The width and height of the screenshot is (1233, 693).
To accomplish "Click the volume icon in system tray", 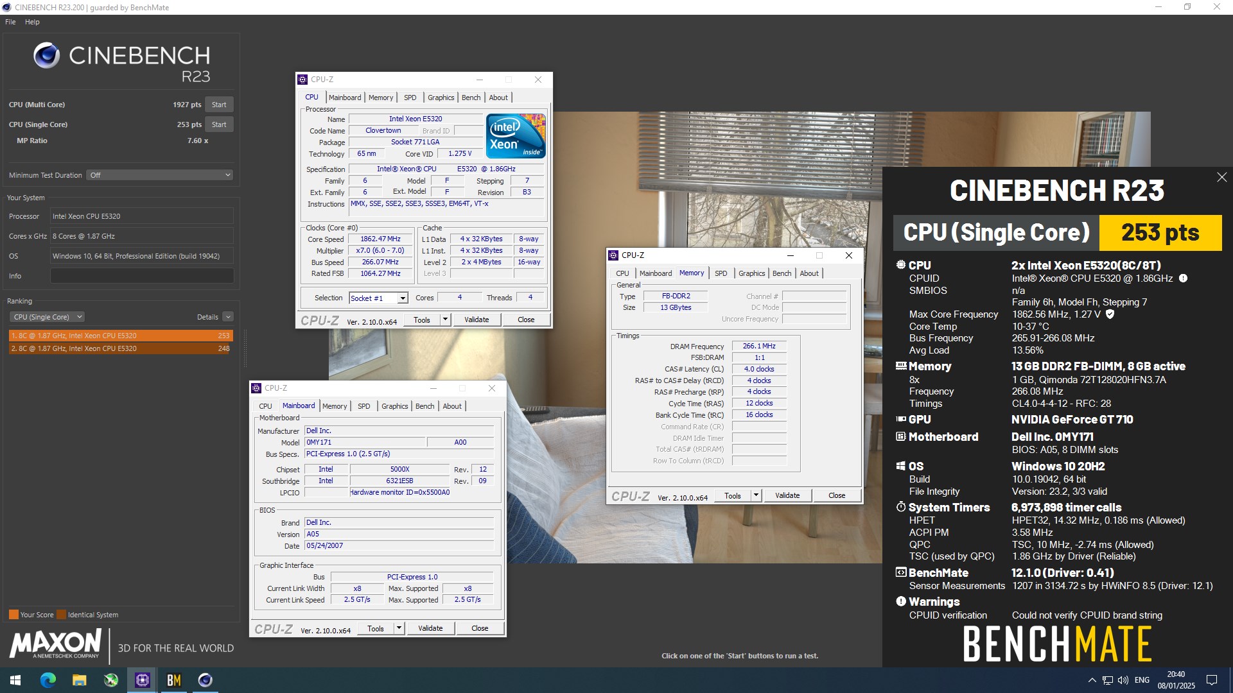I will (1123, 680).
